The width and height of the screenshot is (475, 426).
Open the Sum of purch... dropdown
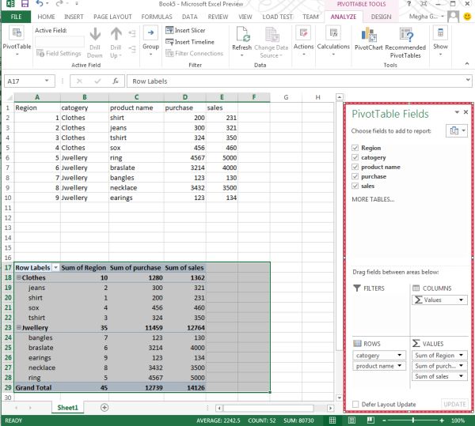click(461, 366)
